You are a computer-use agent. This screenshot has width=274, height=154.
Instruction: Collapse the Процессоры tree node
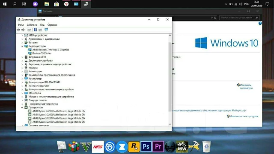pyautogui.click(x=22, y=107)
